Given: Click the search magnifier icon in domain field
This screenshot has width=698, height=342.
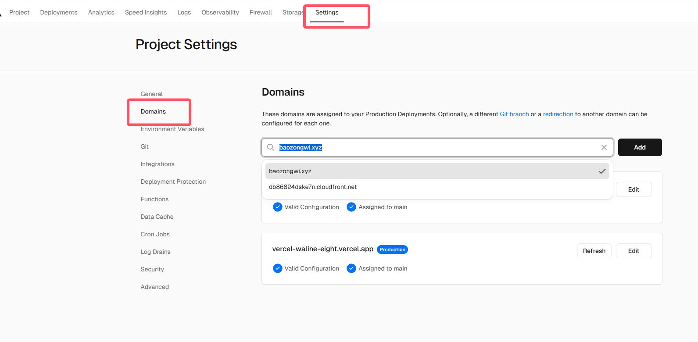Looking at the screenshot, I should (271, 147).
